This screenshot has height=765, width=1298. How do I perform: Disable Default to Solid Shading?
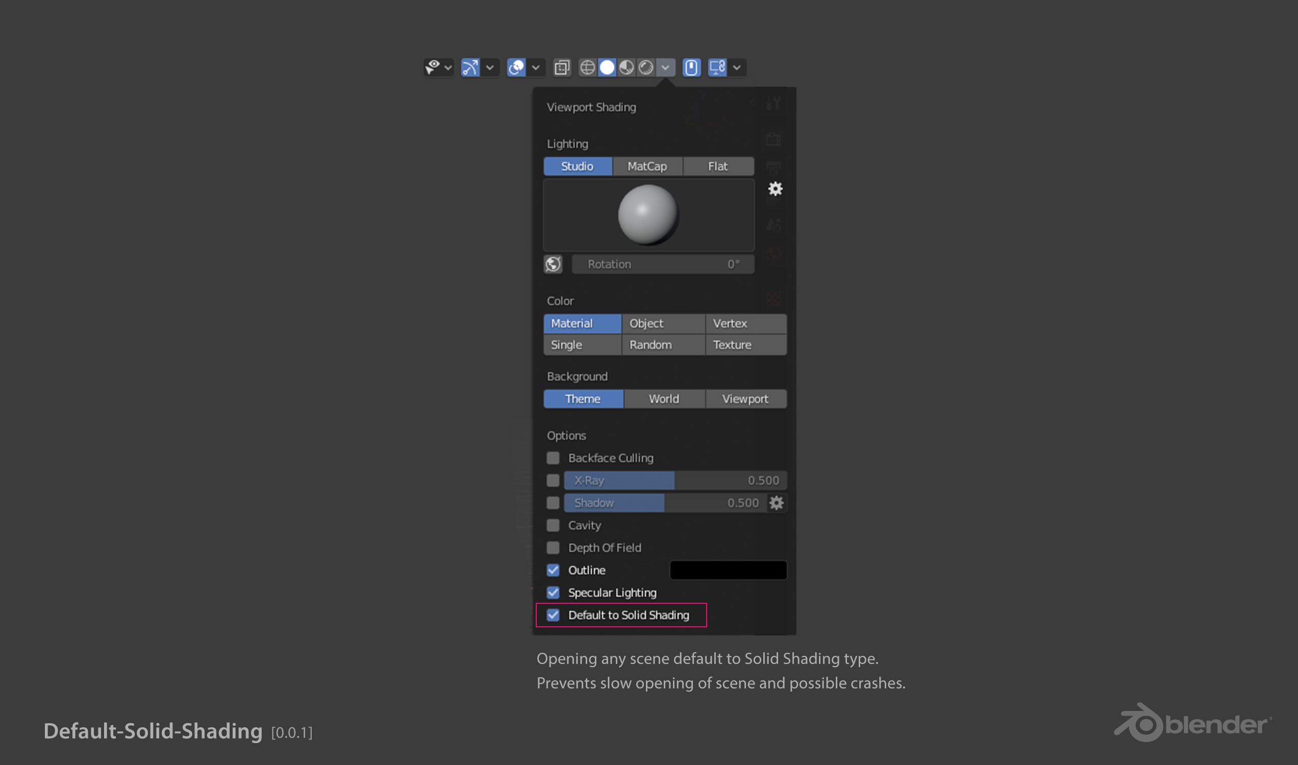point(553,615)
